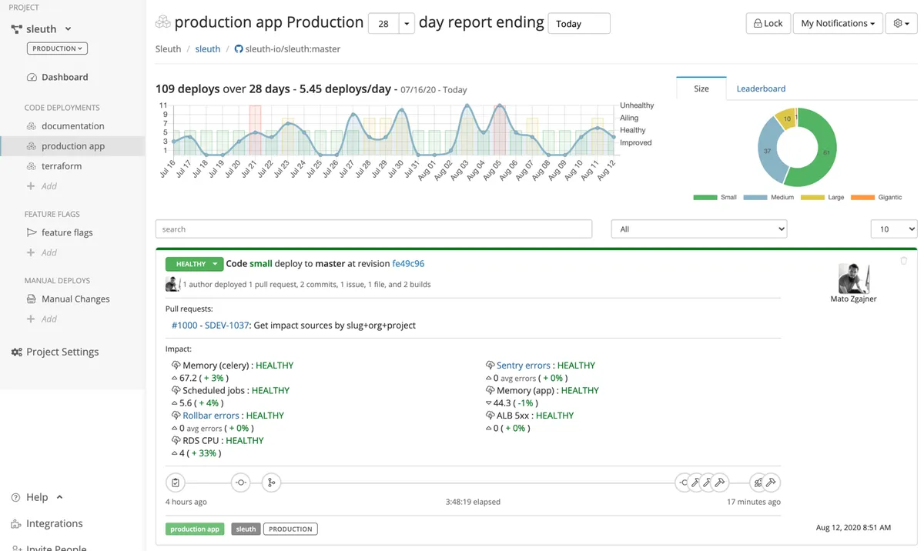Open the Rollbar errors link
Image resolution: width=924 pixels, height=551 pixels.
coord(211,416)
